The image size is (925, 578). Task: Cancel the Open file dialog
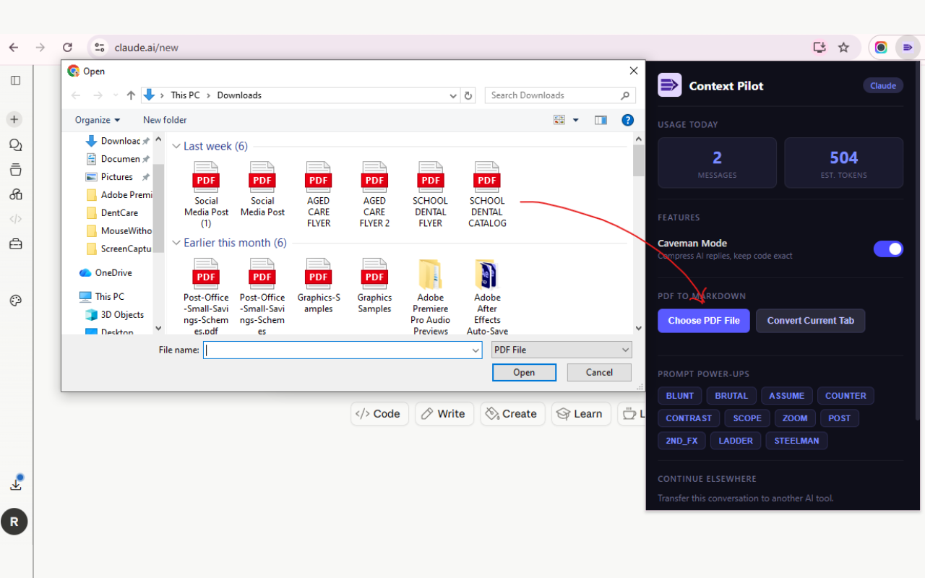599,372
